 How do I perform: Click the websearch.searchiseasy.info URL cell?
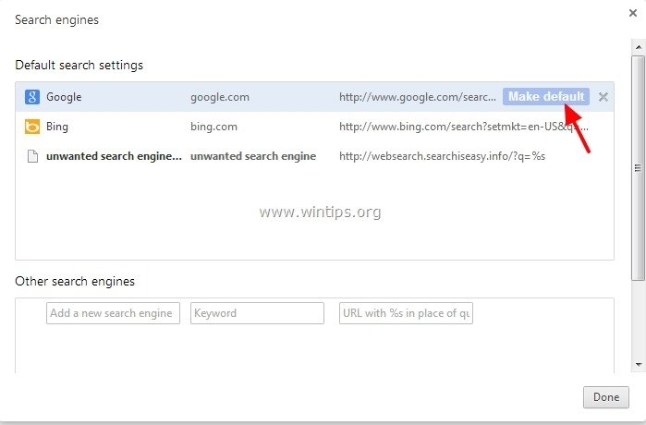pos(442,156)
